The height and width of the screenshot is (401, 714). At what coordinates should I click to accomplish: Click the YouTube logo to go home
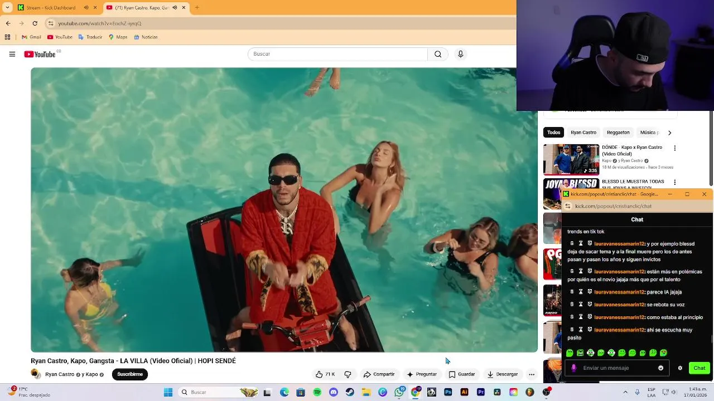point(40,54)
